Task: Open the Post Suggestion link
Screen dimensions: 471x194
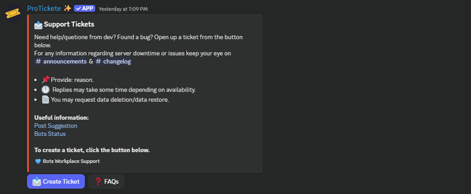Action: 55,126
